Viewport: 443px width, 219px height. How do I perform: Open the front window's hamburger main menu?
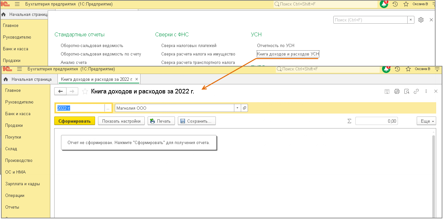19,69
